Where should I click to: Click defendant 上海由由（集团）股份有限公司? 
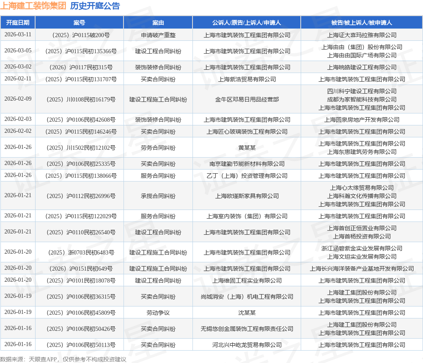362,47
